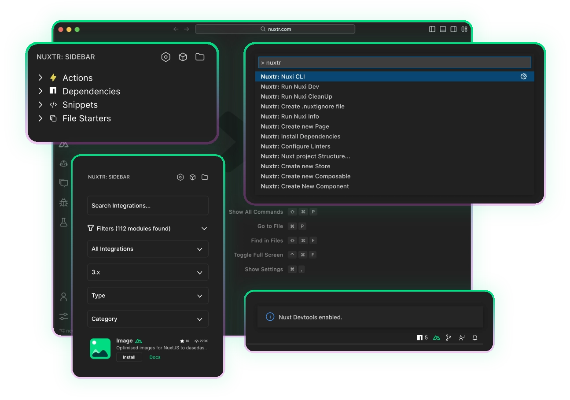The height and width of the screenshot is (400, 570).
Task: Click the hexagon icon above Search Integrations field
Action: tap(180, 177)
